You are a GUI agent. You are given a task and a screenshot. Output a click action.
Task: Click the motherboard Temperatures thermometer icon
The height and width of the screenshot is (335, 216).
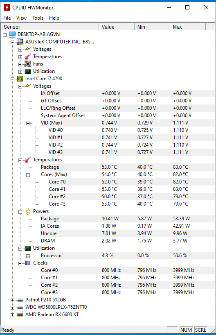pyautogui.click(x=28, y=57)
